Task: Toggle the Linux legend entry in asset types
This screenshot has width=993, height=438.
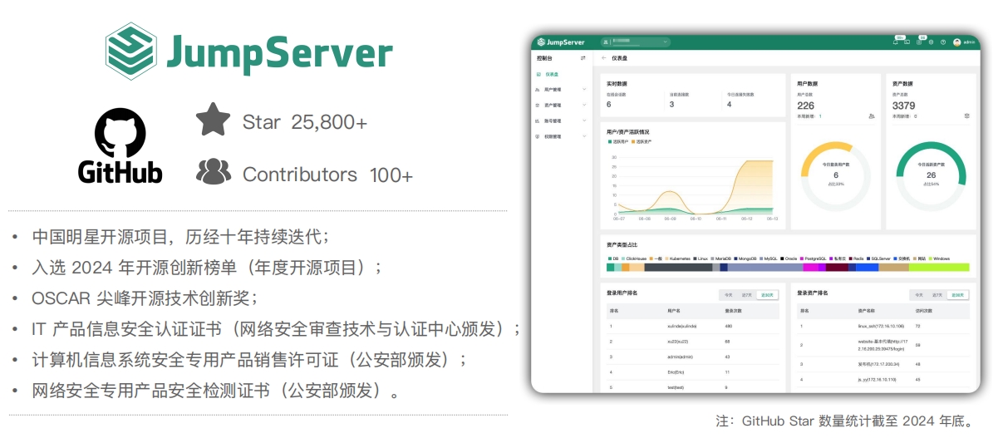Action: [x=700, y=258]
